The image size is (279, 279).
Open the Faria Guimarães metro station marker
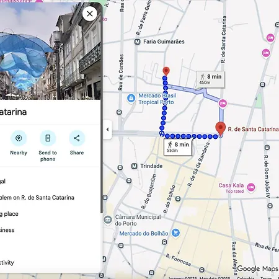[138, 42]
